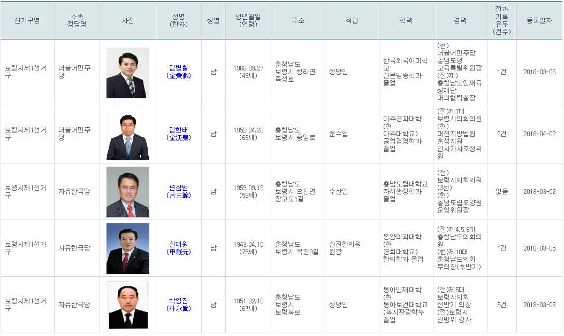564x336 pixels.
Task: Click photo of candidate 김병철
Action: (x=128, y=73)
